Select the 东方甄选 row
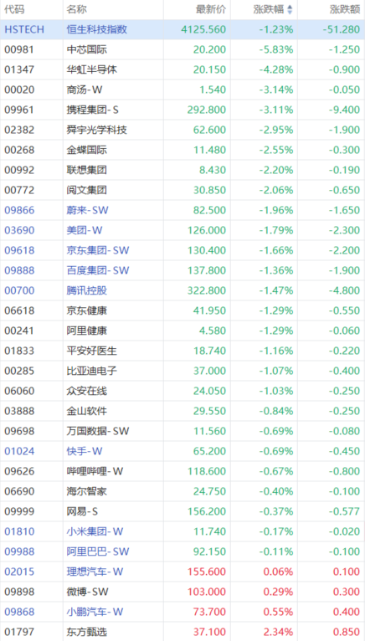 coord(182,632)
